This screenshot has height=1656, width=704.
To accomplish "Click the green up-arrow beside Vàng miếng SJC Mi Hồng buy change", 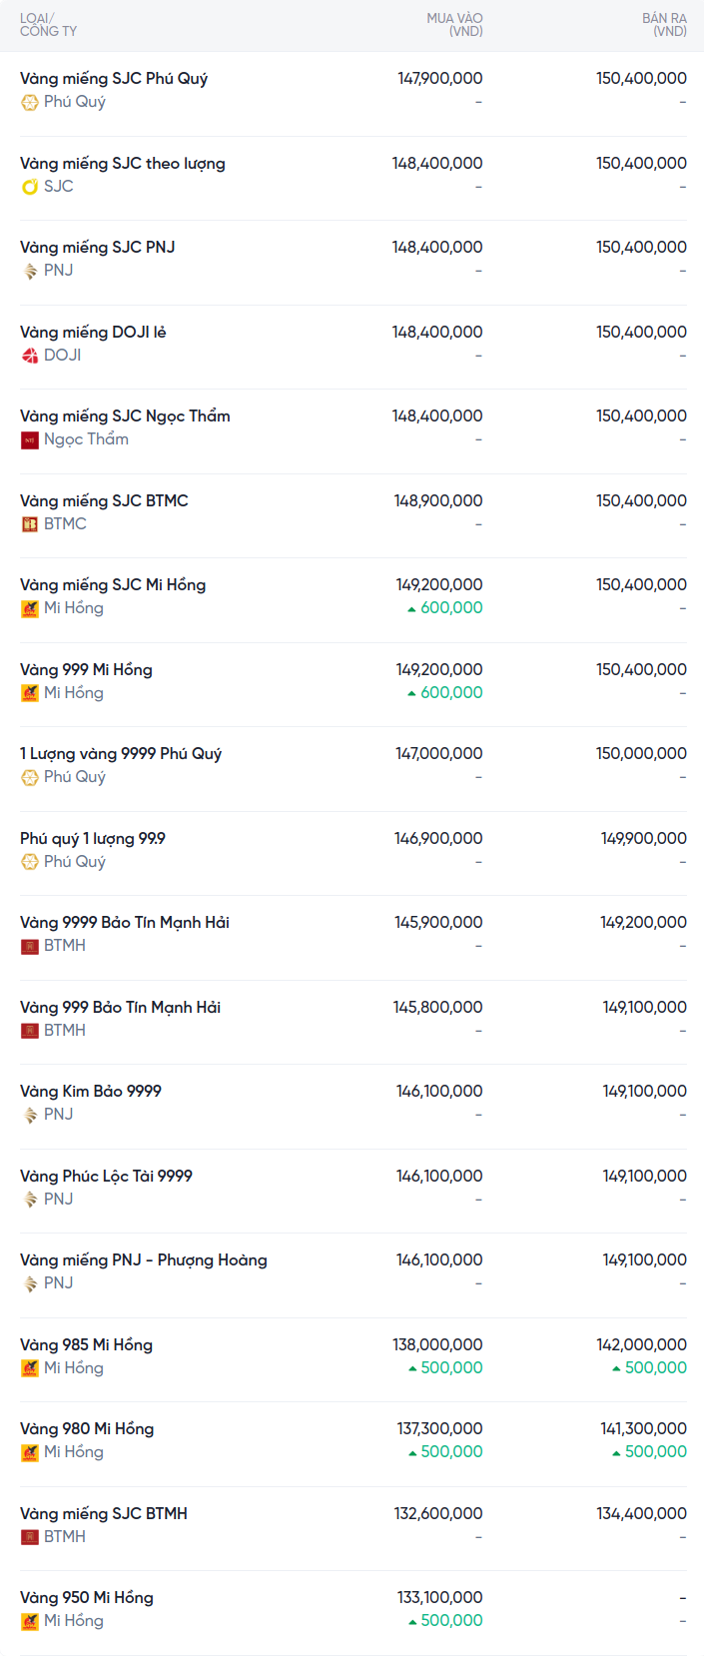I will [411, 608].
